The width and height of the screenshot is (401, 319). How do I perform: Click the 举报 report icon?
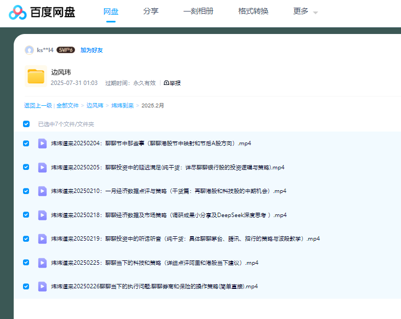(x=167, y=83)
